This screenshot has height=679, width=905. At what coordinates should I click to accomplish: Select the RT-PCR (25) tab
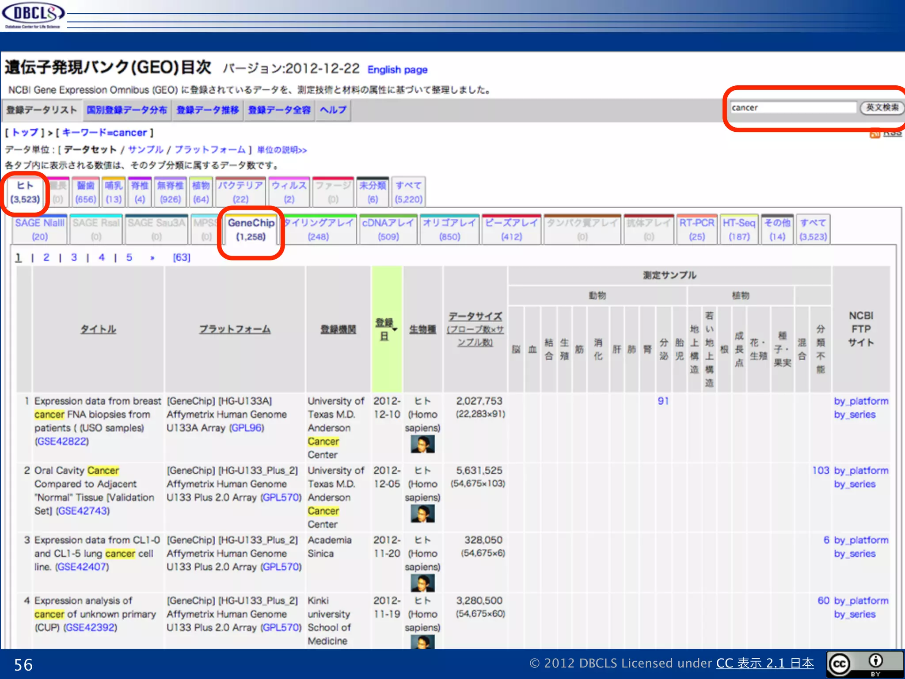(x=697, y=229)
